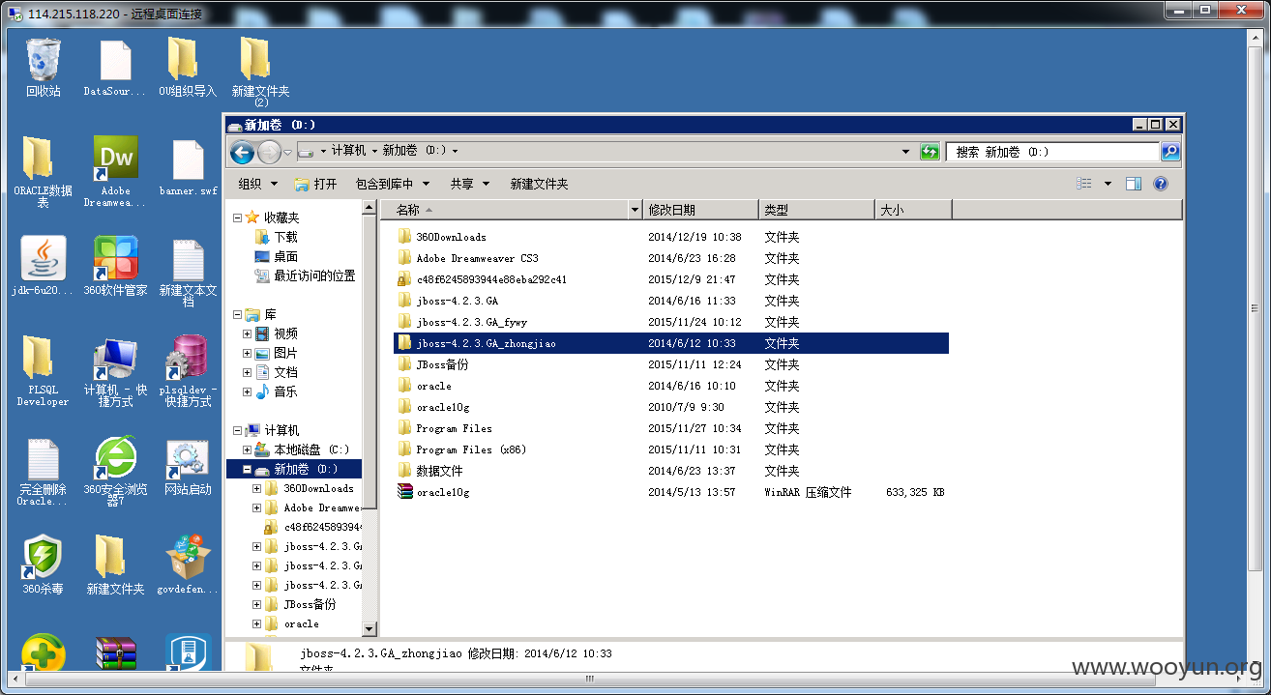
Task: Open 360软件管家 desktop shortcut
Action: [115, 266]
